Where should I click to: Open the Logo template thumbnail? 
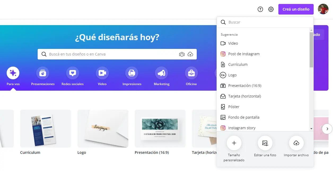tap(103, 129)
